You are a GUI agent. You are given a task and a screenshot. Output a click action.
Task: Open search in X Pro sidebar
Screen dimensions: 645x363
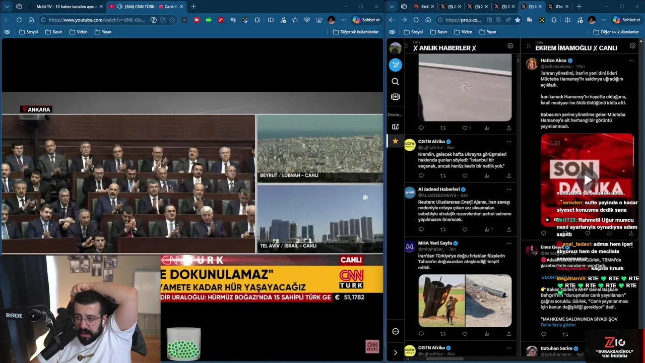click(x=396, y=81)
